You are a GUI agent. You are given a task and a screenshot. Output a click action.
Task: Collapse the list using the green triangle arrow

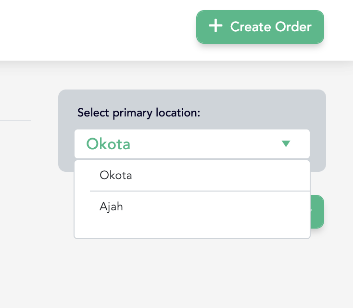(286, 143)
